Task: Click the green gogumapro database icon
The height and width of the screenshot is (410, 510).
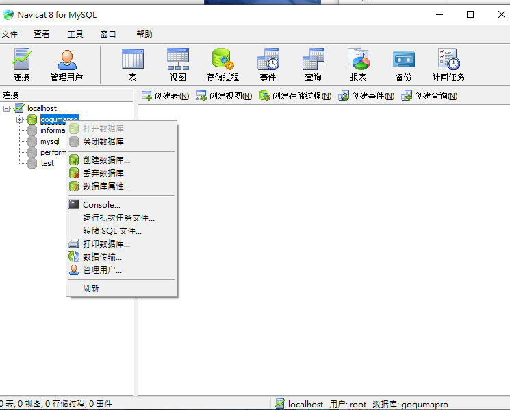Action: [x=32, y=119]
